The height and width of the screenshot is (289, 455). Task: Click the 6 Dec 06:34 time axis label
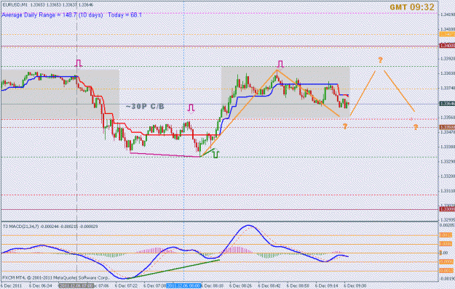point(40,286)
